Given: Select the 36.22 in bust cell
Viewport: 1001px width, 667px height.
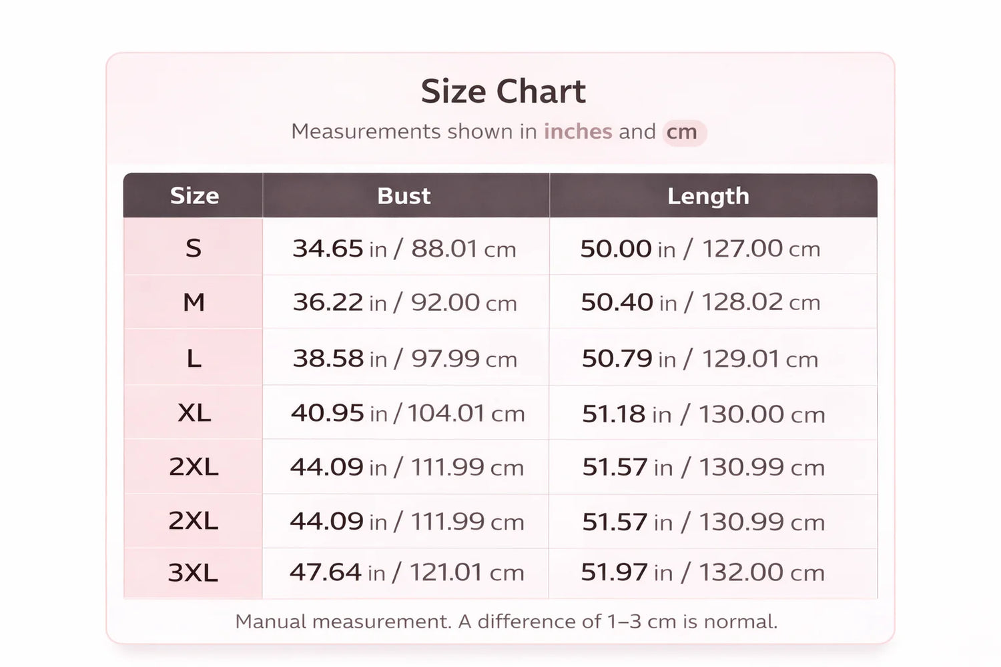Looking at the screenshot, I should pos(404,302).
